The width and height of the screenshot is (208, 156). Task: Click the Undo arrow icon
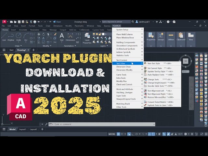[x=39, y=22]
